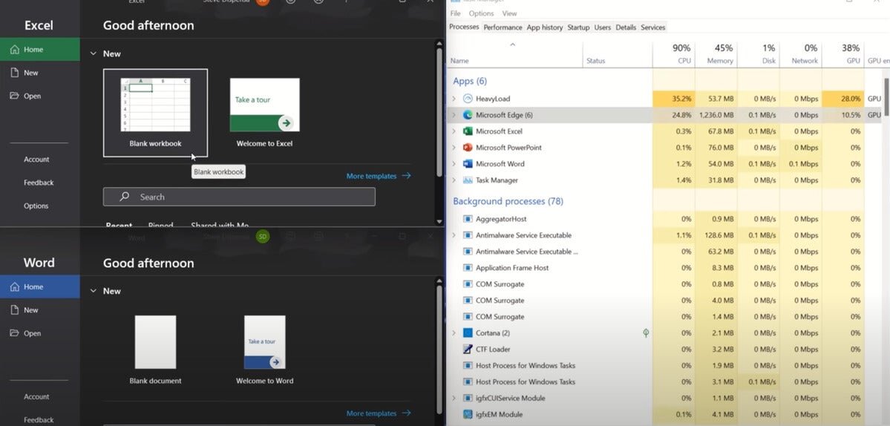Open Account in the Word sidebar
This screenshot has width=890, height=426.
(x=36, y=396)
